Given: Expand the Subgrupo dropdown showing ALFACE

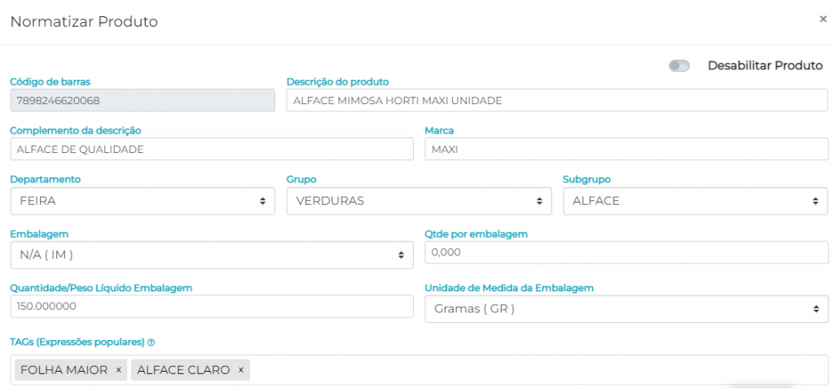Looking at the screenshot, I should click(x=695, y=201).
